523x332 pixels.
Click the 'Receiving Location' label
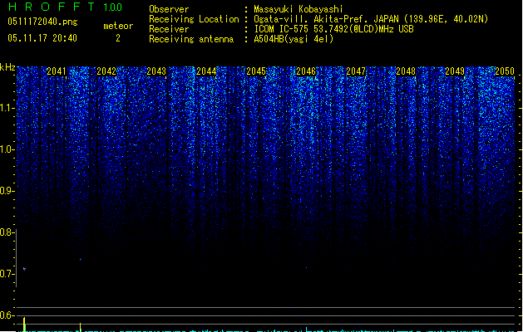click(x=194, y=19)
